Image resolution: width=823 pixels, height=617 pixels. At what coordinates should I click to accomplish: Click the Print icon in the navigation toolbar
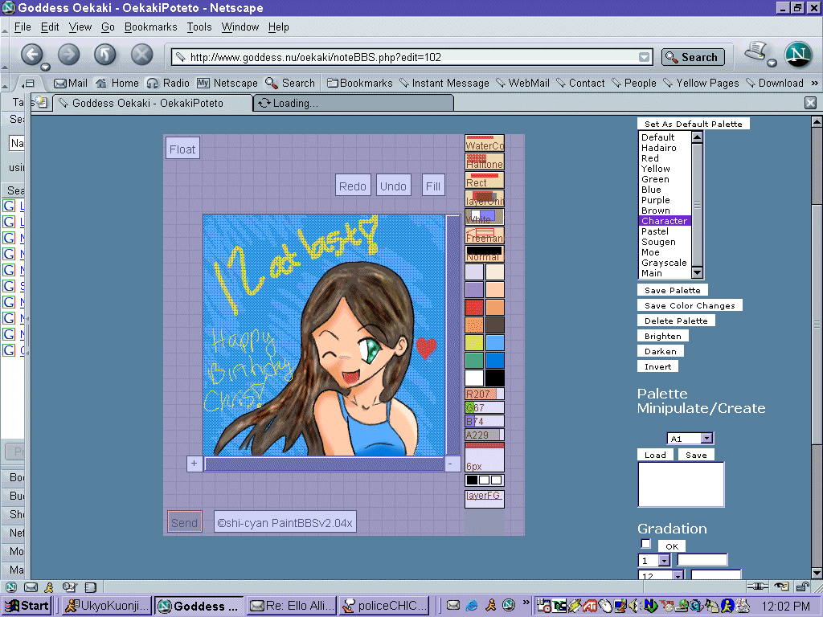(756, 51)
